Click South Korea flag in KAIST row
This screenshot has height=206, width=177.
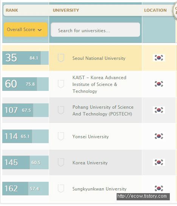coord(159,84)
